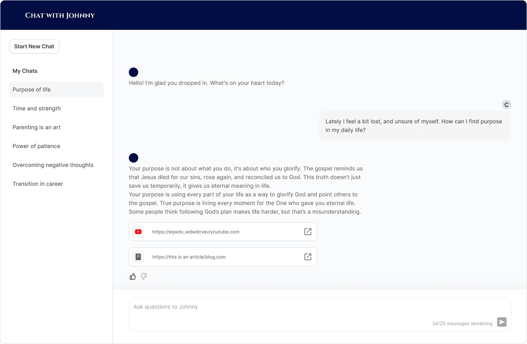The height and width of the screenshot is (344, 527).
Task: Click the My Chats heading
Action: click(x=25, y=71)
